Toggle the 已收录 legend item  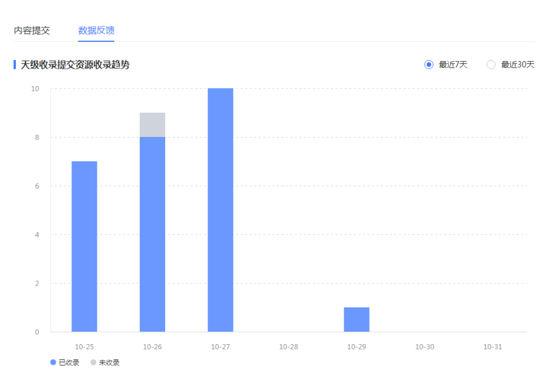[x=65, y=363]
